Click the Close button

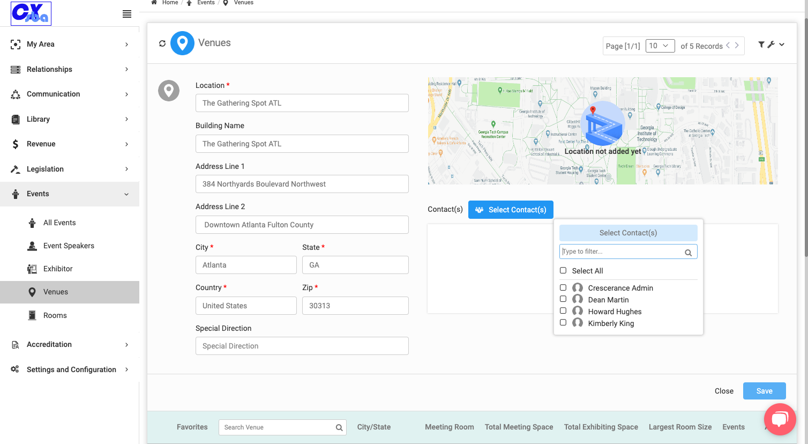pyautogui.click(x=724, y=391)
